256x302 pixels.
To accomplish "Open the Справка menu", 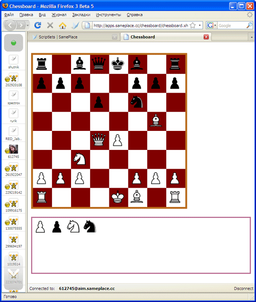I will 135,15.
